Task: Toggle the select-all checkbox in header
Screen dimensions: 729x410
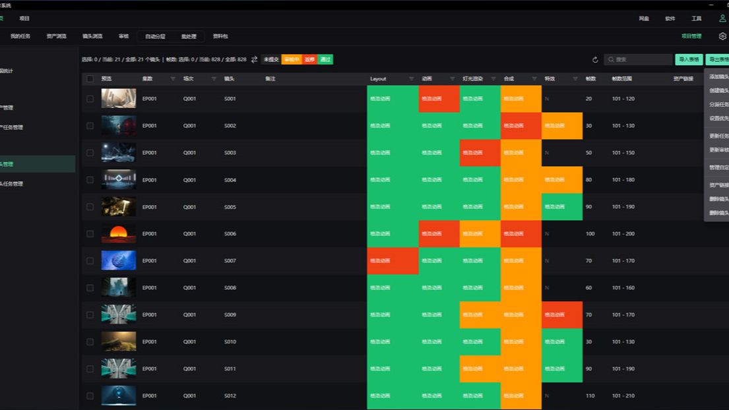Action: click(x=90, y=79)
